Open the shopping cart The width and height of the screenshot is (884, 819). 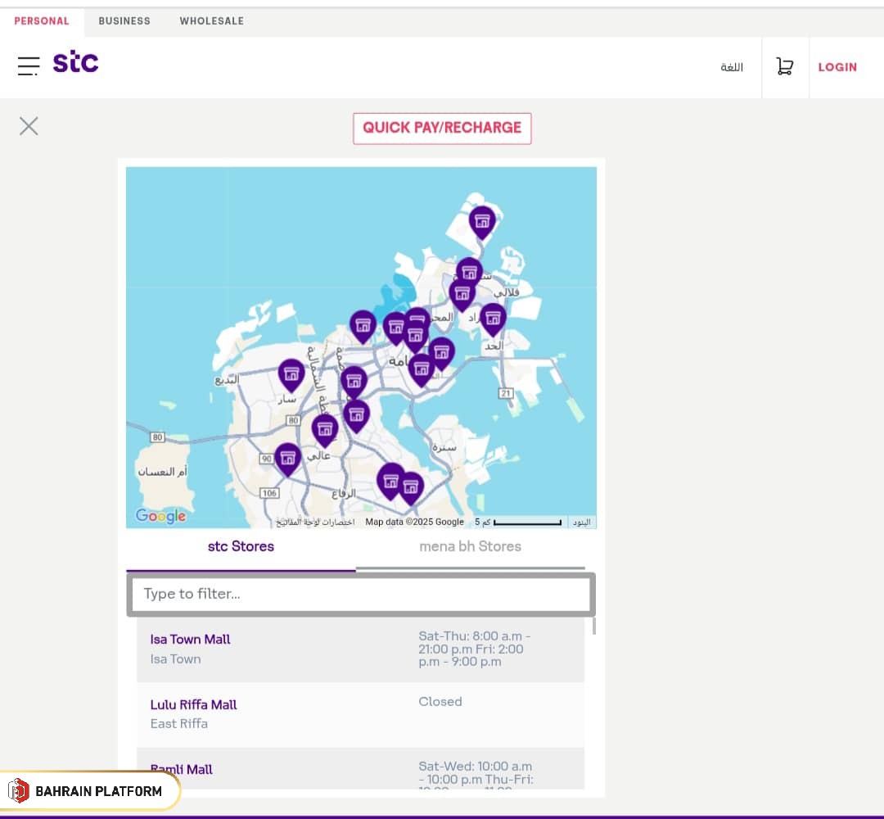[784, 66]
